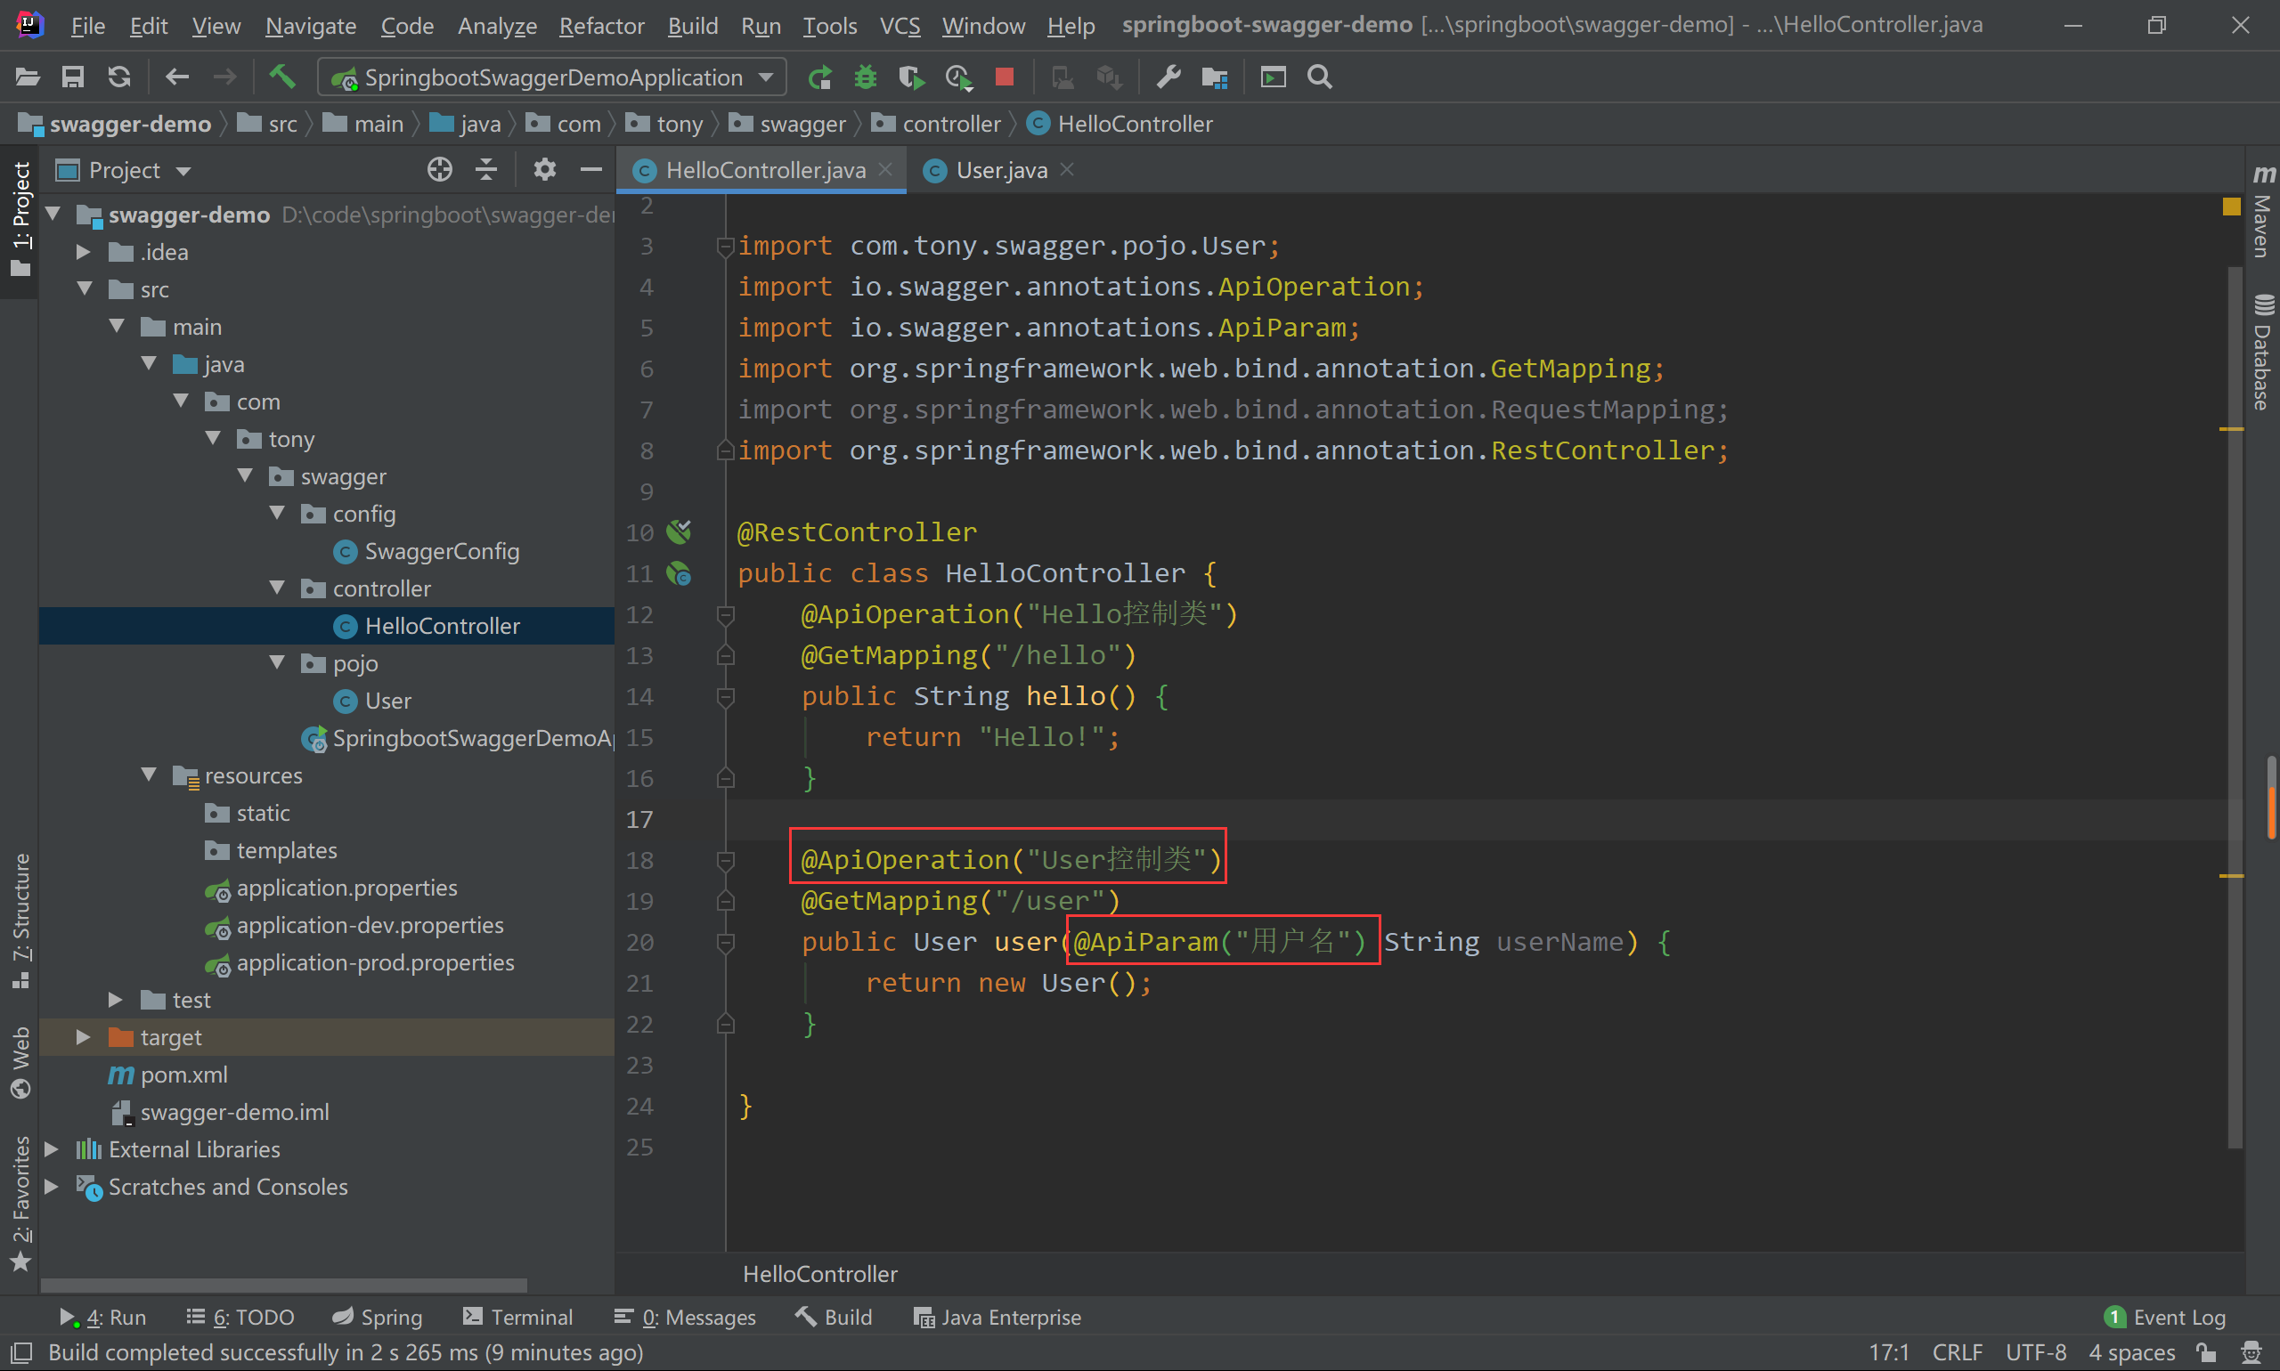Click the Search Everywhere magnifier icon
This screenshot has height=1371, width=2280.
point(1320,77)
